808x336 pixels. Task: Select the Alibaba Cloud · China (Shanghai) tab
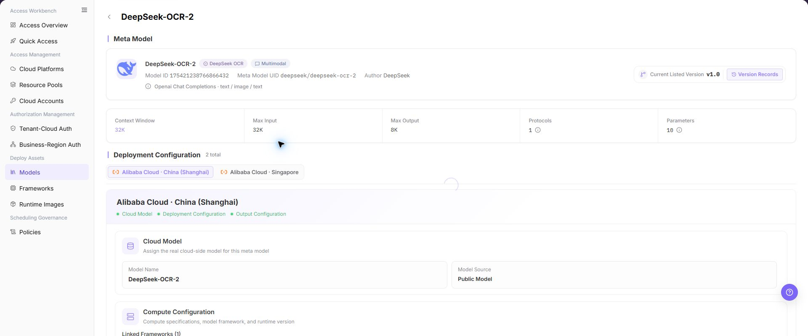click(x=161, y=172)
